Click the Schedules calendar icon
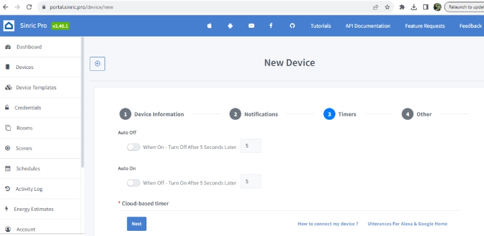The image size is (484, 236). coord(8,168)
